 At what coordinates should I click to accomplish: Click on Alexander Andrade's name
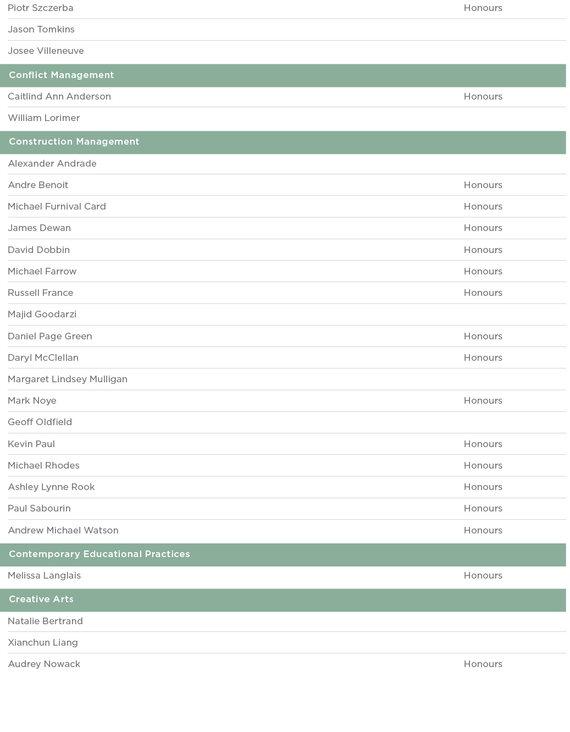(x=52, y=164)
